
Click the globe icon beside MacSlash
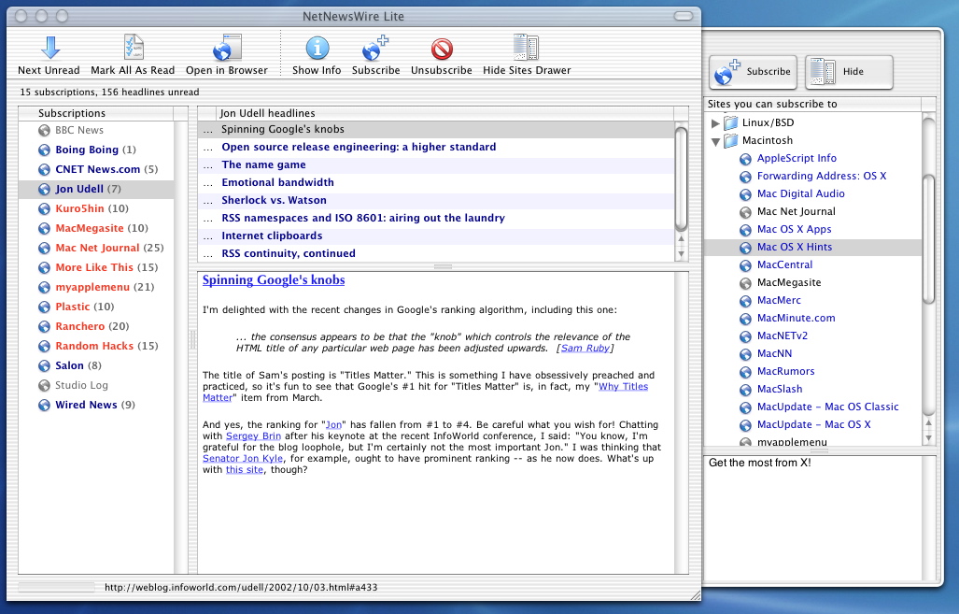point(745,390)
